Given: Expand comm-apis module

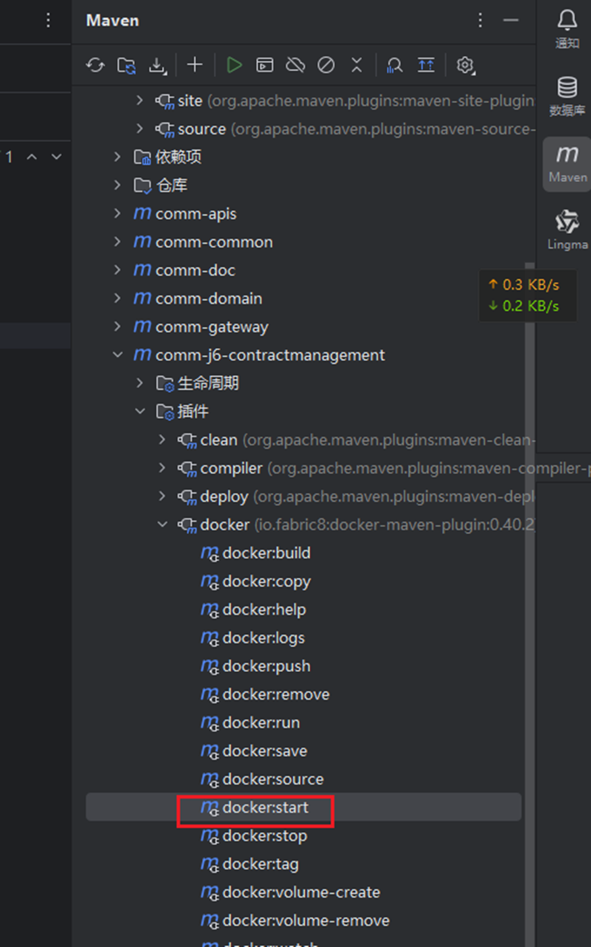Looking at the screenshot, I should pos(118,214).
